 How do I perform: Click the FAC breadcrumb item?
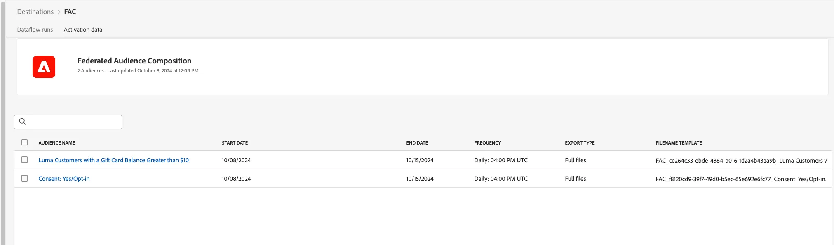[70, 12]
